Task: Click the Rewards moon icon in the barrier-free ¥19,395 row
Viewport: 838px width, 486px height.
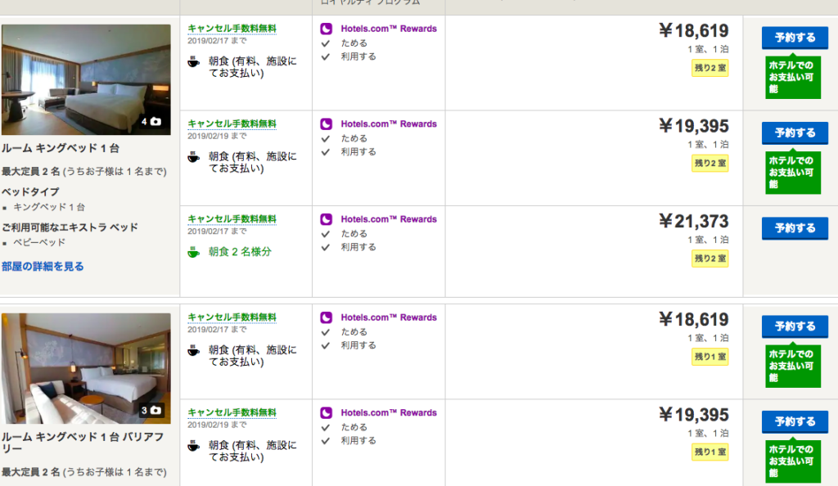Action: [x=327, y=413]
